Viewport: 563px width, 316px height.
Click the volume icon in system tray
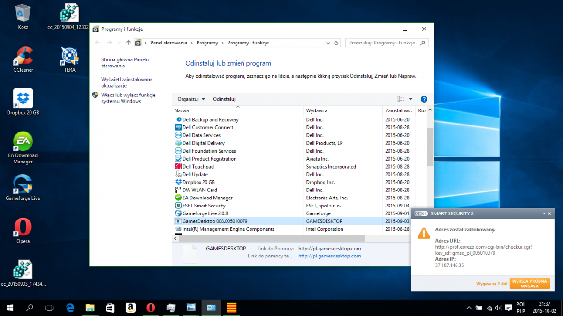click(499, 308)
